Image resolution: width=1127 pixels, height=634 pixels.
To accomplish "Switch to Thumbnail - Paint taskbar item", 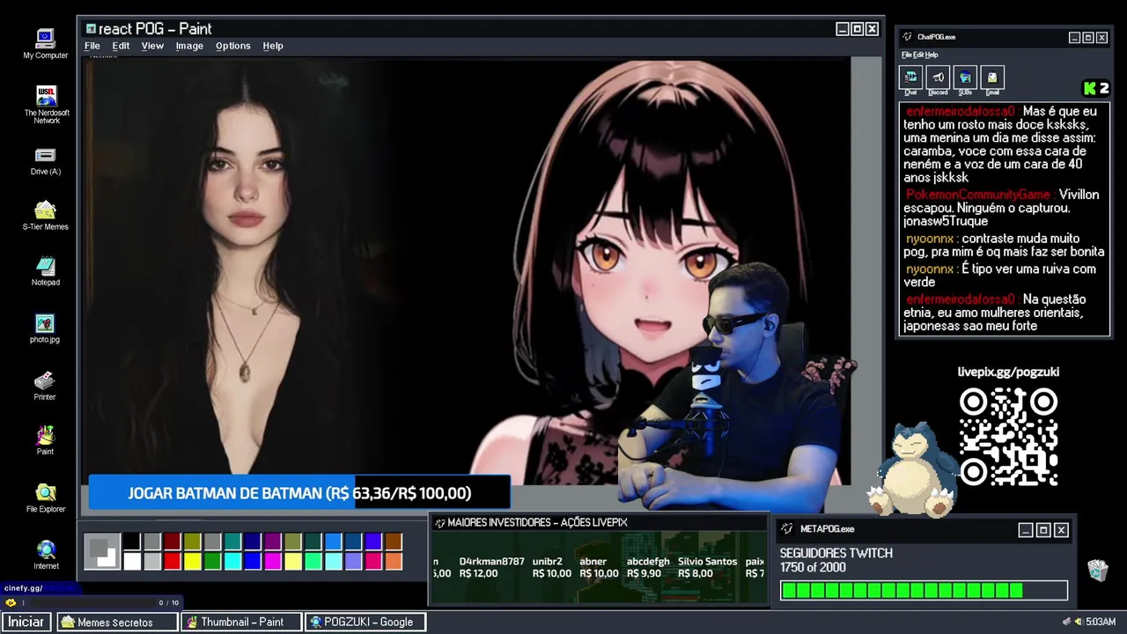I will tap(240, 622).
